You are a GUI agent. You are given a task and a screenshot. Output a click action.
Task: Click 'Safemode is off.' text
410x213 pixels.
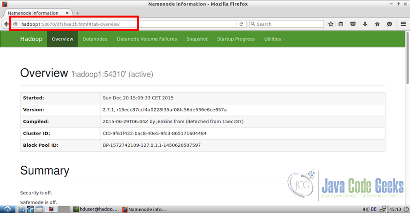pyautogui.click(x=39, y=202)
